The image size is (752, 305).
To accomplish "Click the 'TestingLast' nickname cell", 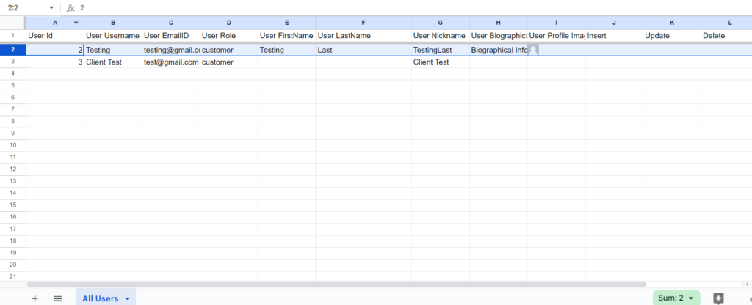I will 440,50.
